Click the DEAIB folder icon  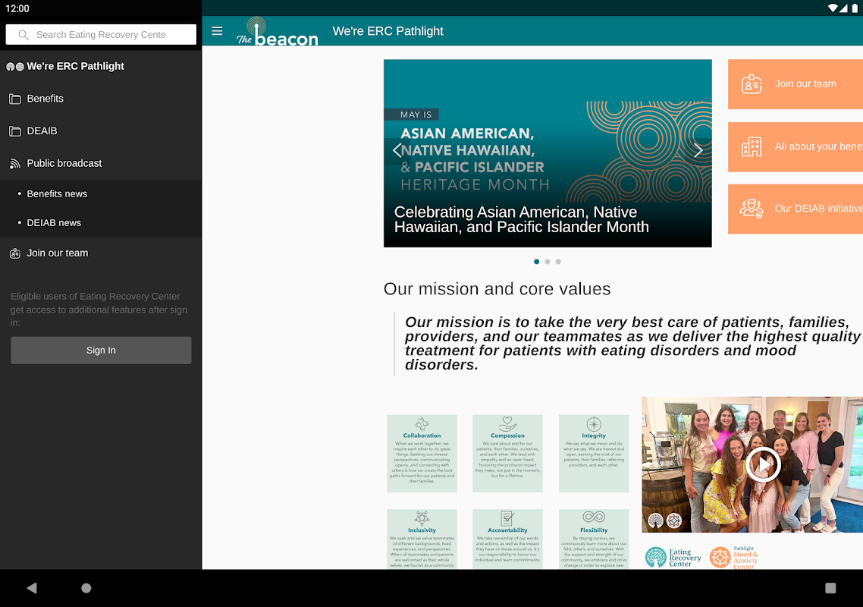click(x=15, y=131)
